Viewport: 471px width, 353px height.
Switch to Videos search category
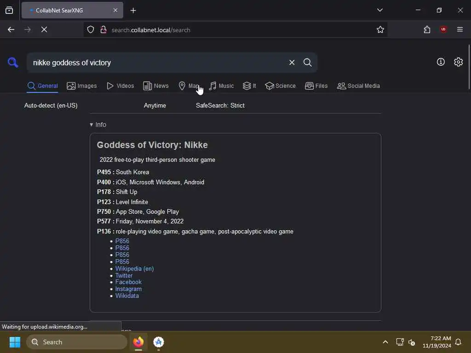pyautogui.click(x=120, y=86)
